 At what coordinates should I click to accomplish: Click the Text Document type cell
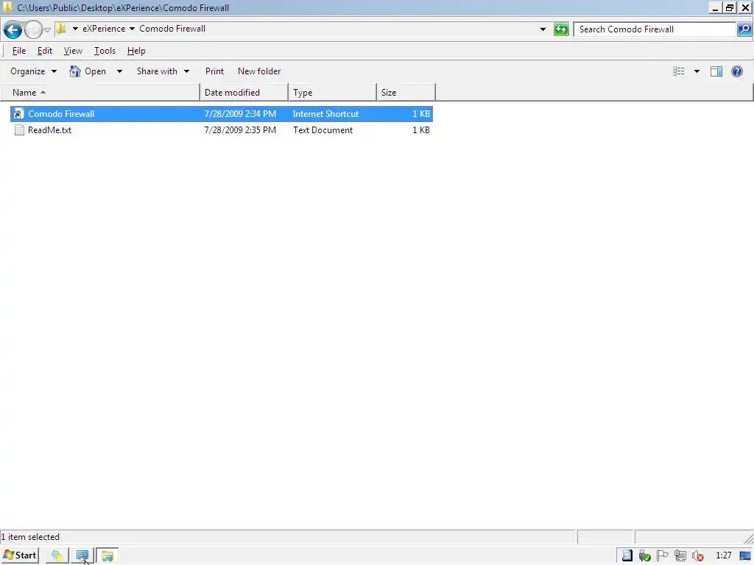coord(323,129)
